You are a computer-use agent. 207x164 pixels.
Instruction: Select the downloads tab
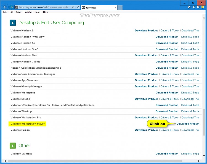click(x=99, y=7)
